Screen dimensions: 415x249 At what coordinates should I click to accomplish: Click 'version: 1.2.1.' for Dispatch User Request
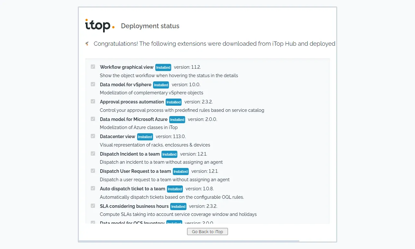tap(205, 171)
